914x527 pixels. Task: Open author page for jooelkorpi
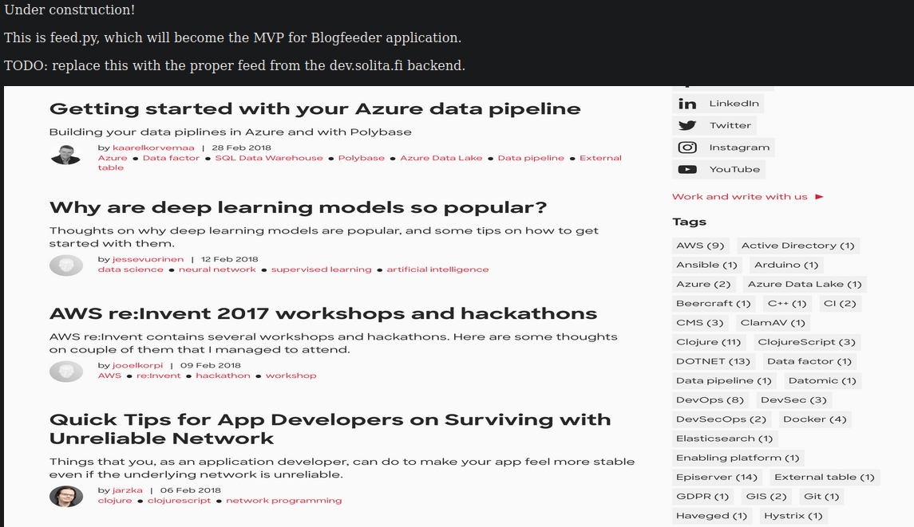pyautogui.click(x=137, y=365)
